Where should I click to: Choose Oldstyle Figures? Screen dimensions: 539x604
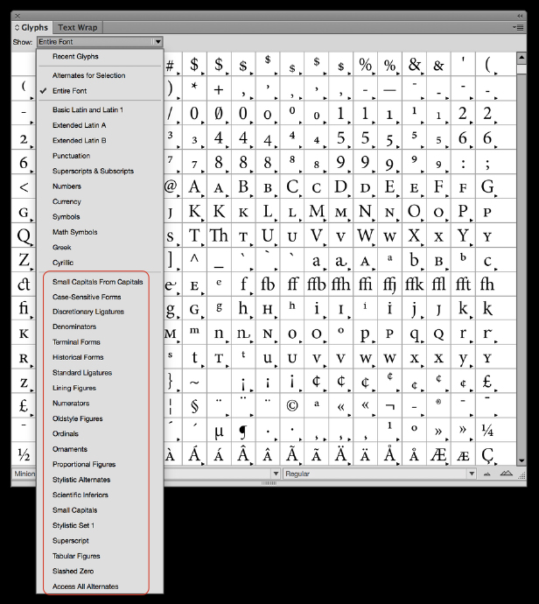[x=100, y=418]
